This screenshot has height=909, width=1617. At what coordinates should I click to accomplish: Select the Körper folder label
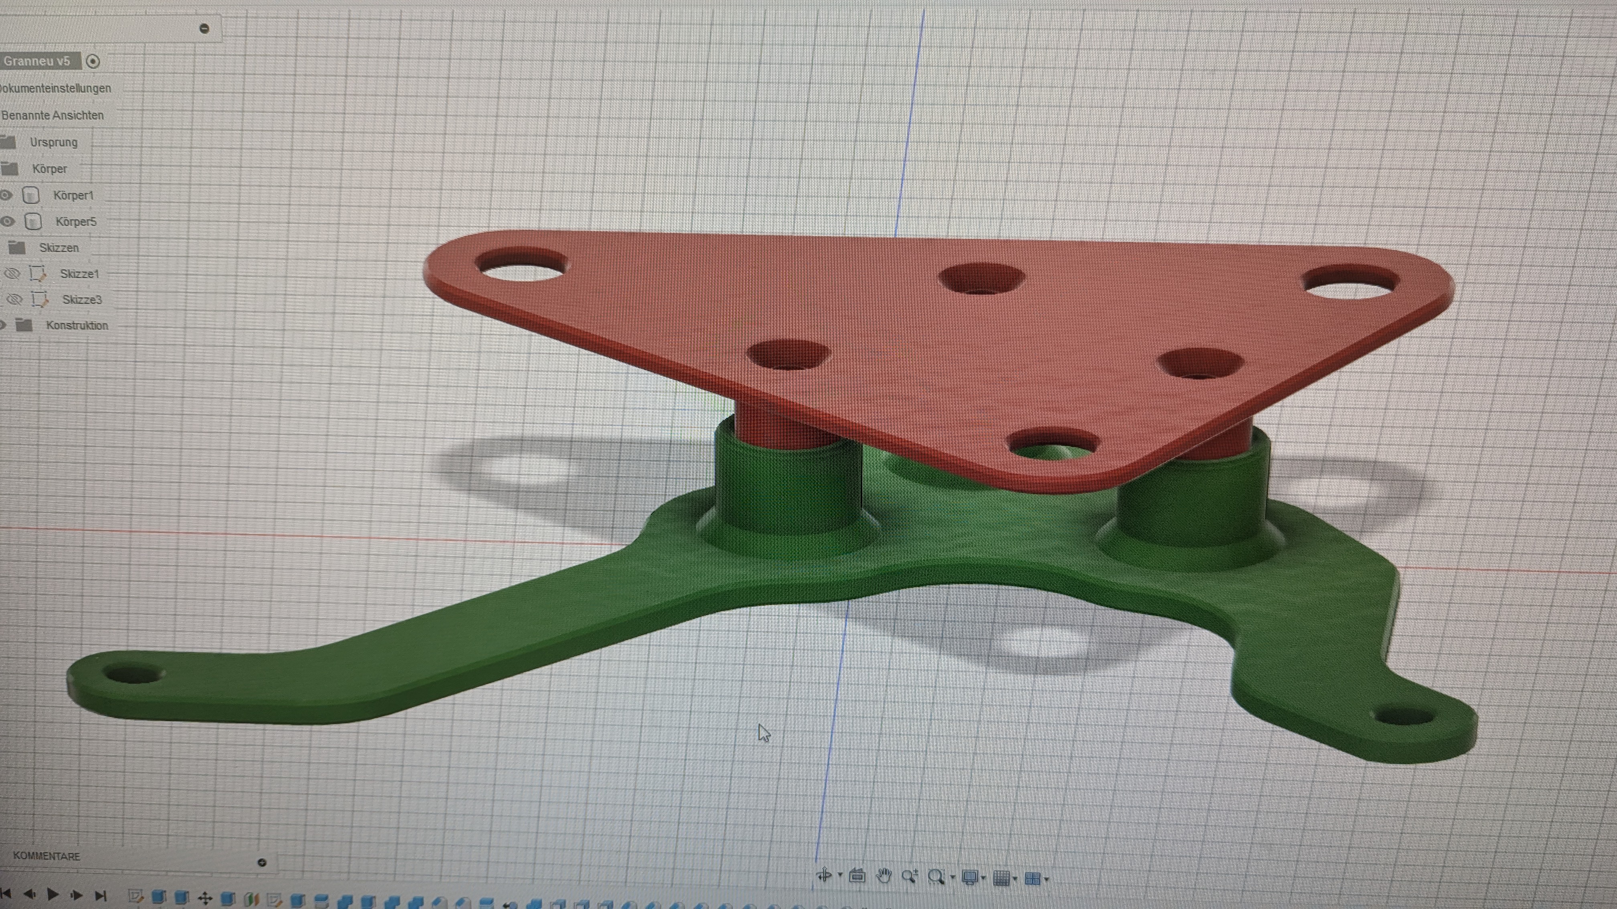[x=50, y=169]
